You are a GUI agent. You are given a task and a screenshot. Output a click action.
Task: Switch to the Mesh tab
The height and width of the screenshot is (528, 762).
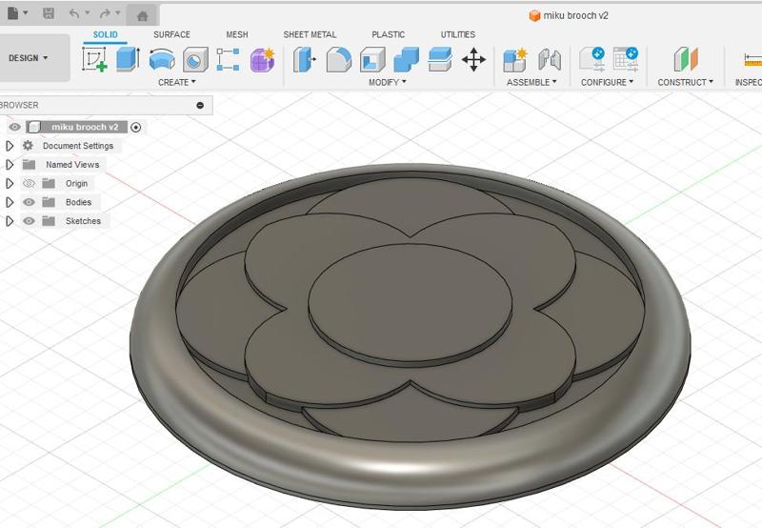[236, 34]
